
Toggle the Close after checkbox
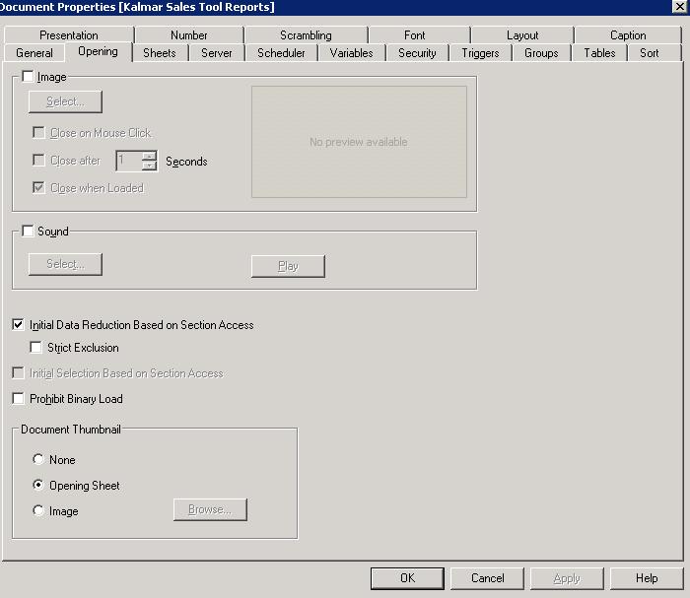(38, 160)
